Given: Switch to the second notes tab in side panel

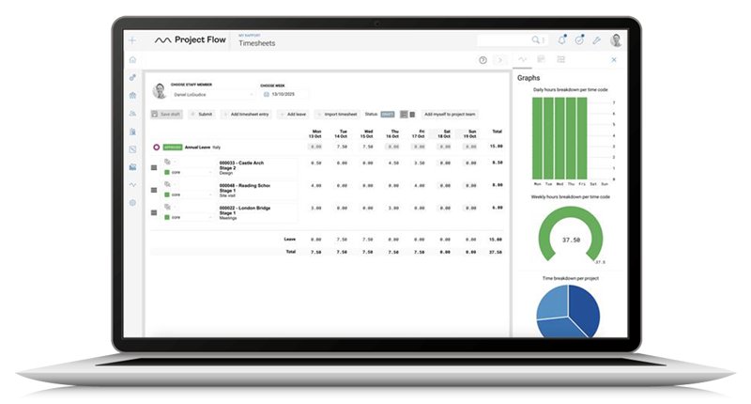Looking at the screenshot, I should click(542, 59).
